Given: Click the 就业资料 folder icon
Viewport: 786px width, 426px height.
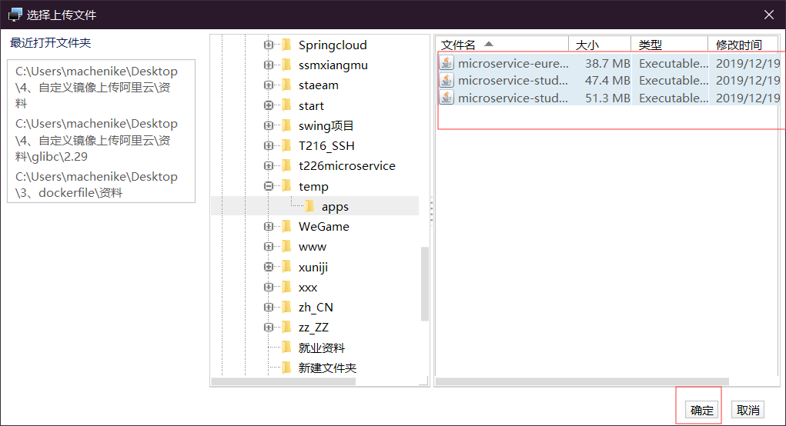Looking at the screenshot, I should [x=286, y=348].
